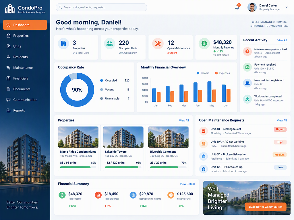Click the search magnifier icon
This screenshot has width=294, height=220.
pyautogui.click(x=60, y=7)
